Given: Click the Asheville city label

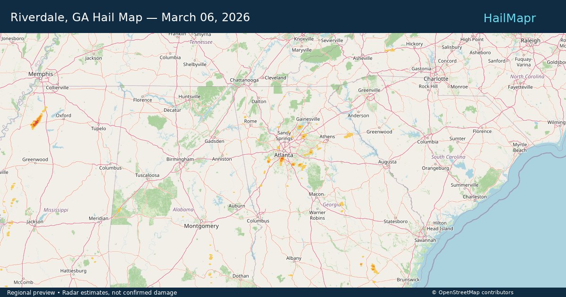Looking at the screenshot, I should tap(363, 58).
